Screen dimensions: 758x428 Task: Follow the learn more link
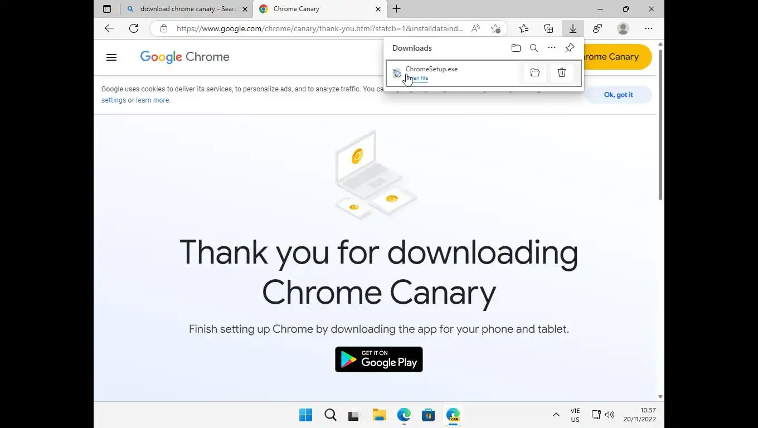[x=152, y=100]
